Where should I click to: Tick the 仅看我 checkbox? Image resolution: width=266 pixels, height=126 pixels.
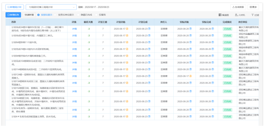[100, 15]
